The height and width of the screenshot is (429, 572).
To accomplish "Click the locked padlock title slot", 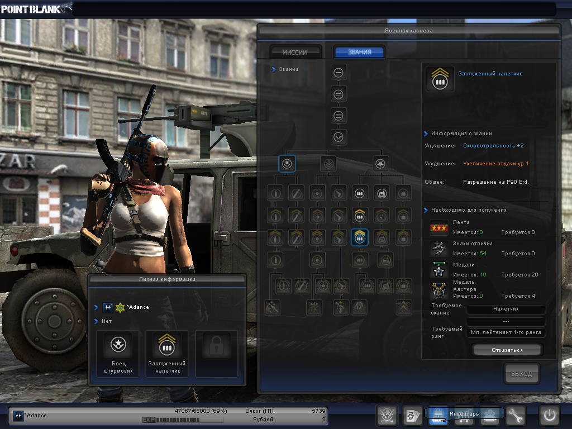I will pos(216,354).
